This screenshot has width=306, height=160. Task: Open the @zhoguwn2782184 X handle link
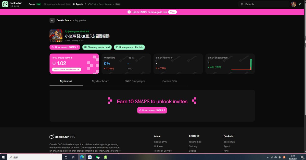pos(77,31)
